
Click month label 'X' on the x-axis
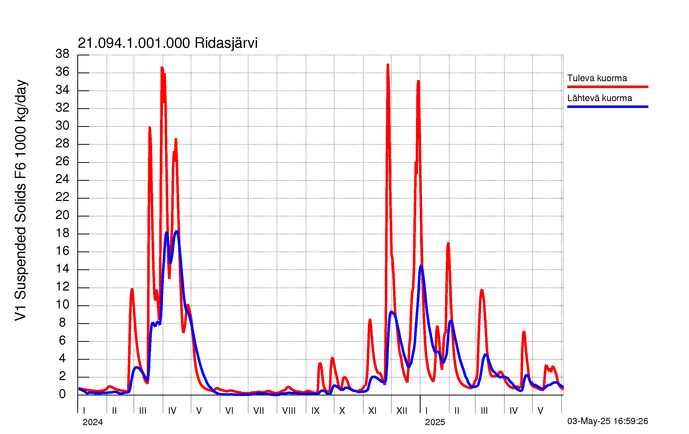click(342, 411)
